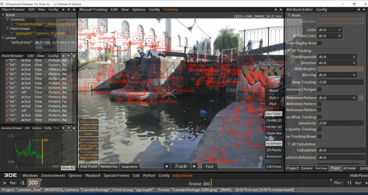Click the Full Frame button
Viewport: 368px width, 195px height.
coord(273,167)
